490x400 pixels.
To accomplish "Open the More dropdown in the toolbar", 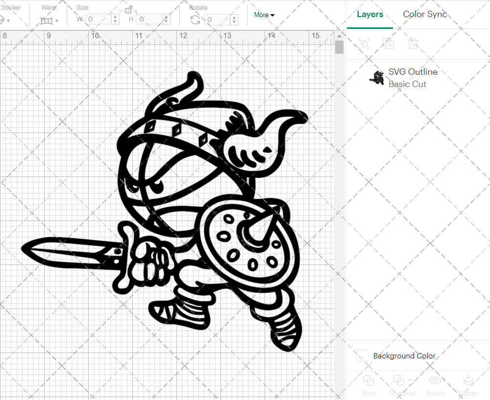I will (264, 15).
